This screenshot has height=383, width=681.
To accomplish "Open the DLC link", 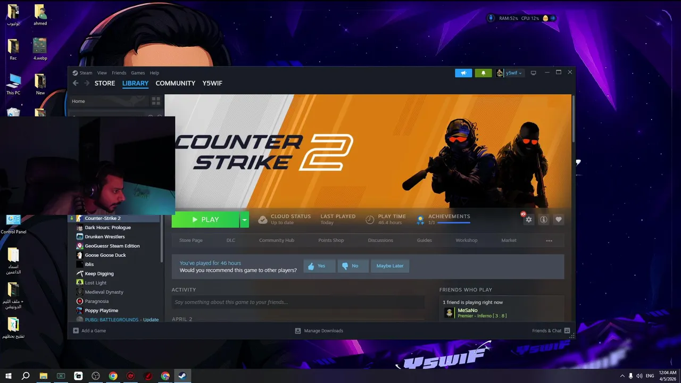I will (x=230, y=240).
